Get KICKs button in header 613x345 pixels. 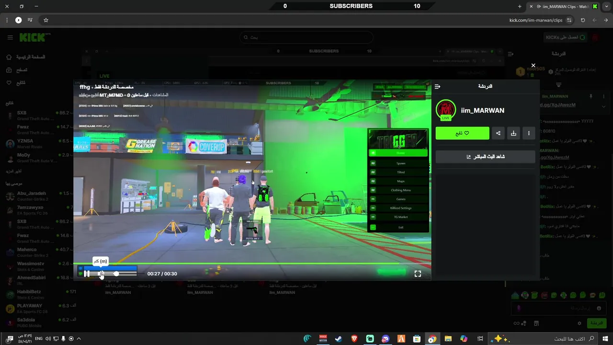(x=565, y=37)
